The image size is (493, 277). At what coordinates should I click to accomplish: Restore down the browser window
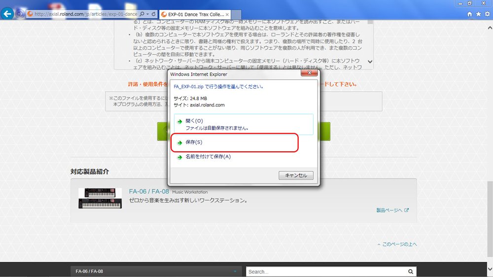click(469, 3)
